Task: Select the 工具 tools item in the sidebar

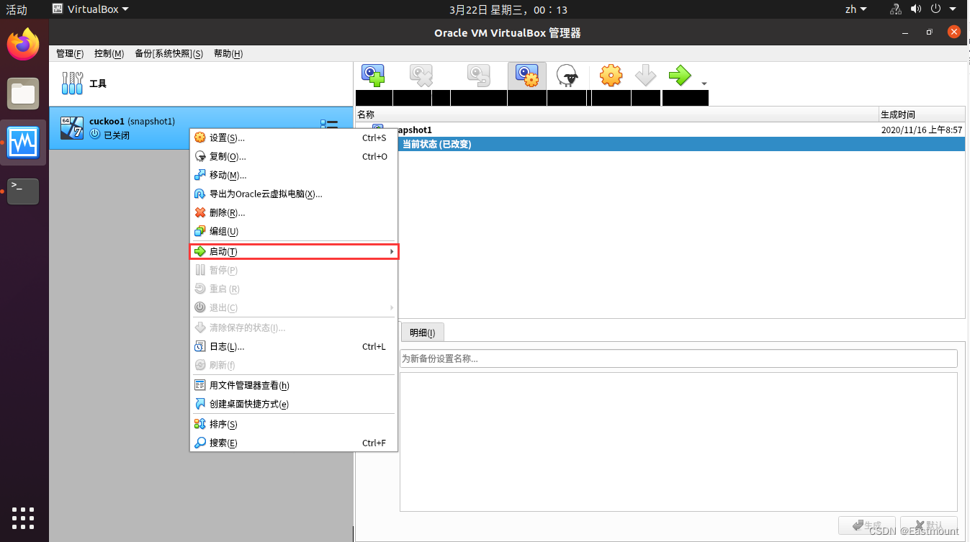Action: (x=202, y=83)
